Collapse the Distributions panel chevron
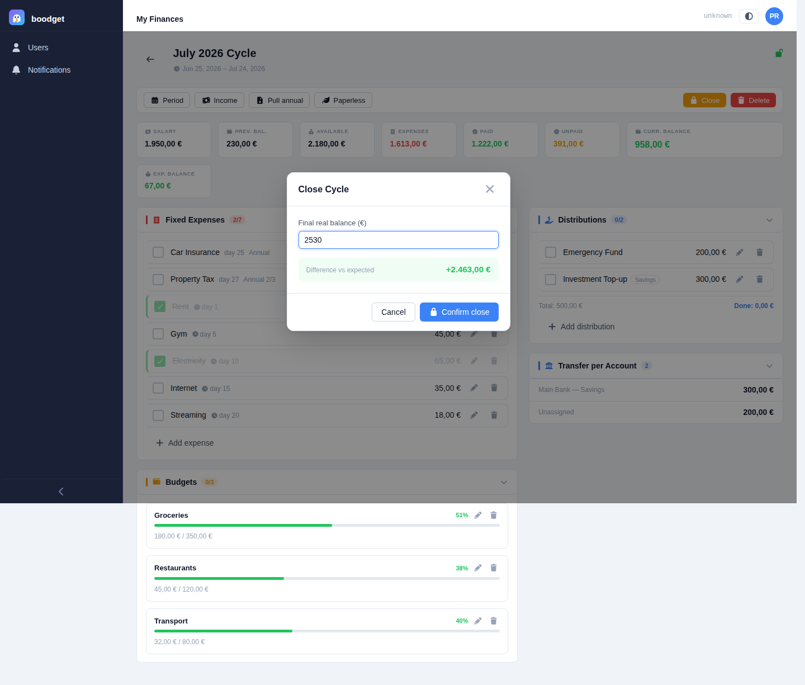 coord(769,220)
